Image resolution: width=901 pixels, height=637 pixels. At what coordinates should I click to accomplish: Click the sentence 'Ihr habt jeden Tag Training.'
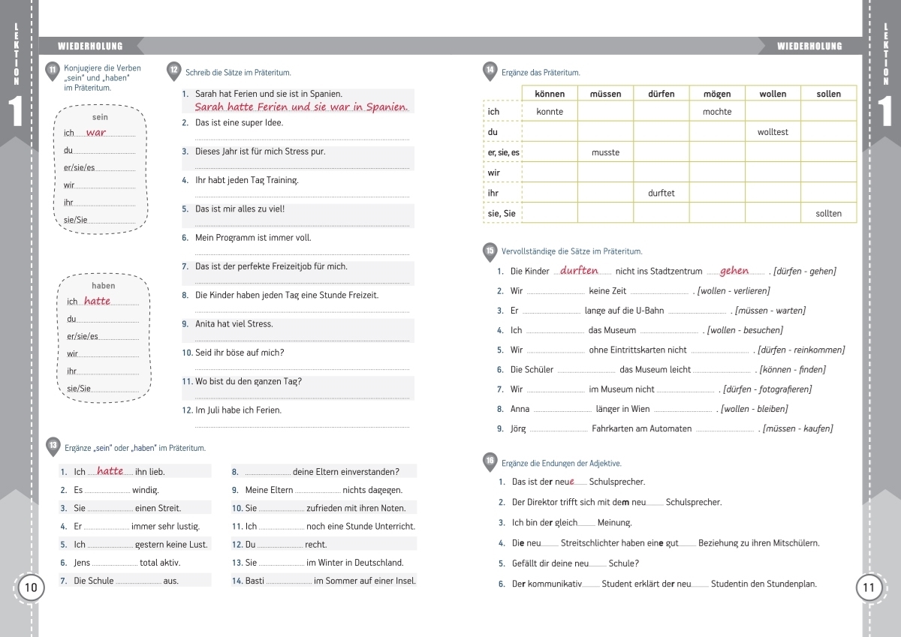[x=246, y=180]
